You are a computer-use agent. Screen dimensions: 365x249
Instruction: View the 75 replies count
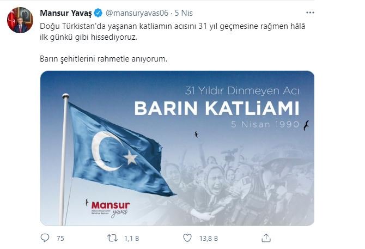[60, 238]
